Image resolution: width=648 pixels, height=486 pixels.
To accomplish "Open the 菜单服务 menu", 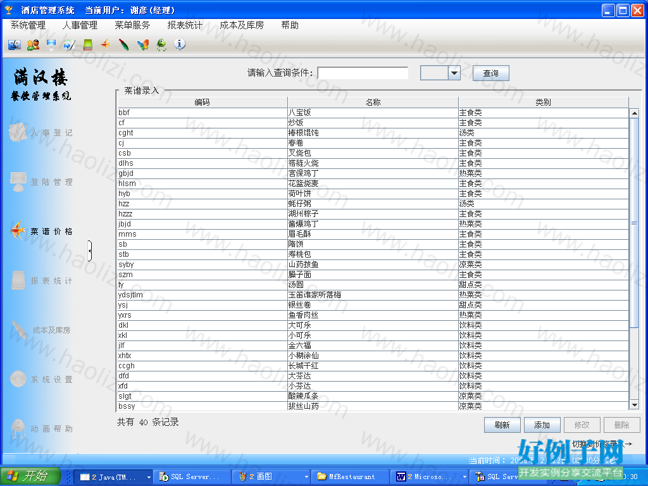I will point(132,25).
